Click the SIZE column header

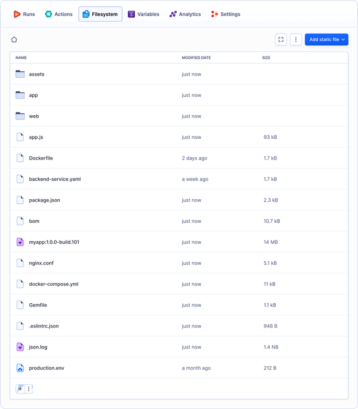click(x=266, y=58)
